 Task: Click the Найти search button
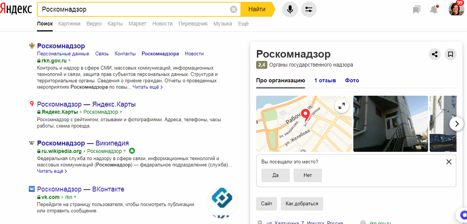[257, 9]
